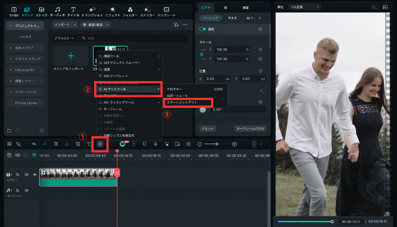This screenshot has width=397, height=227.
Task: Click the marker shield icon in timeline toolbar
Action: (144, 144)
